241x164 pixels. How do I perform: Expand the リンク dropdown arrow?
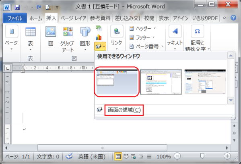point(117,49)
